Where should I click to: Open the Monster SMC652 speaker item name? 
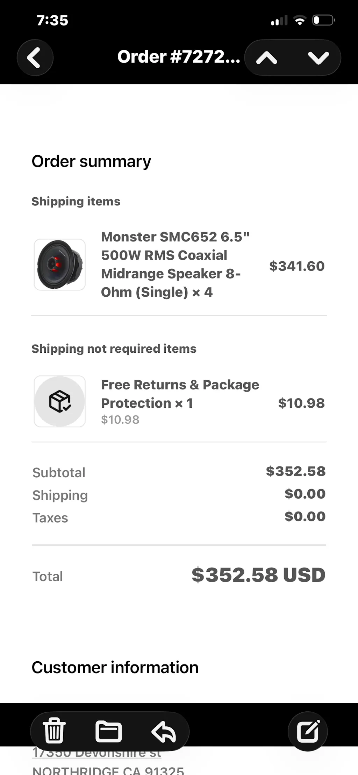(x=175, y=265)
